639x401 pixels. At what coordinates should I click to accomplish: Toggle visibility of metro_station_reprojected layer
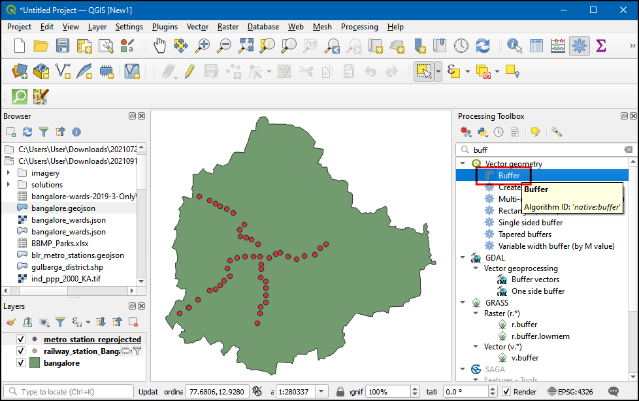click(20, 339)
